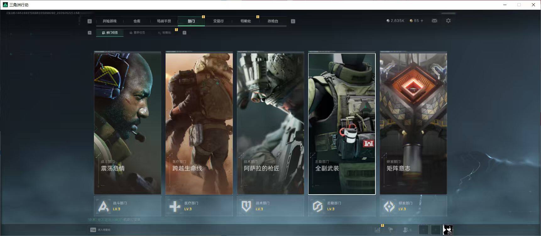This screenshot has width=541, height=236.
Task: Open the third sub-tab with the yellow badge
Action: (x=165, y=33)
